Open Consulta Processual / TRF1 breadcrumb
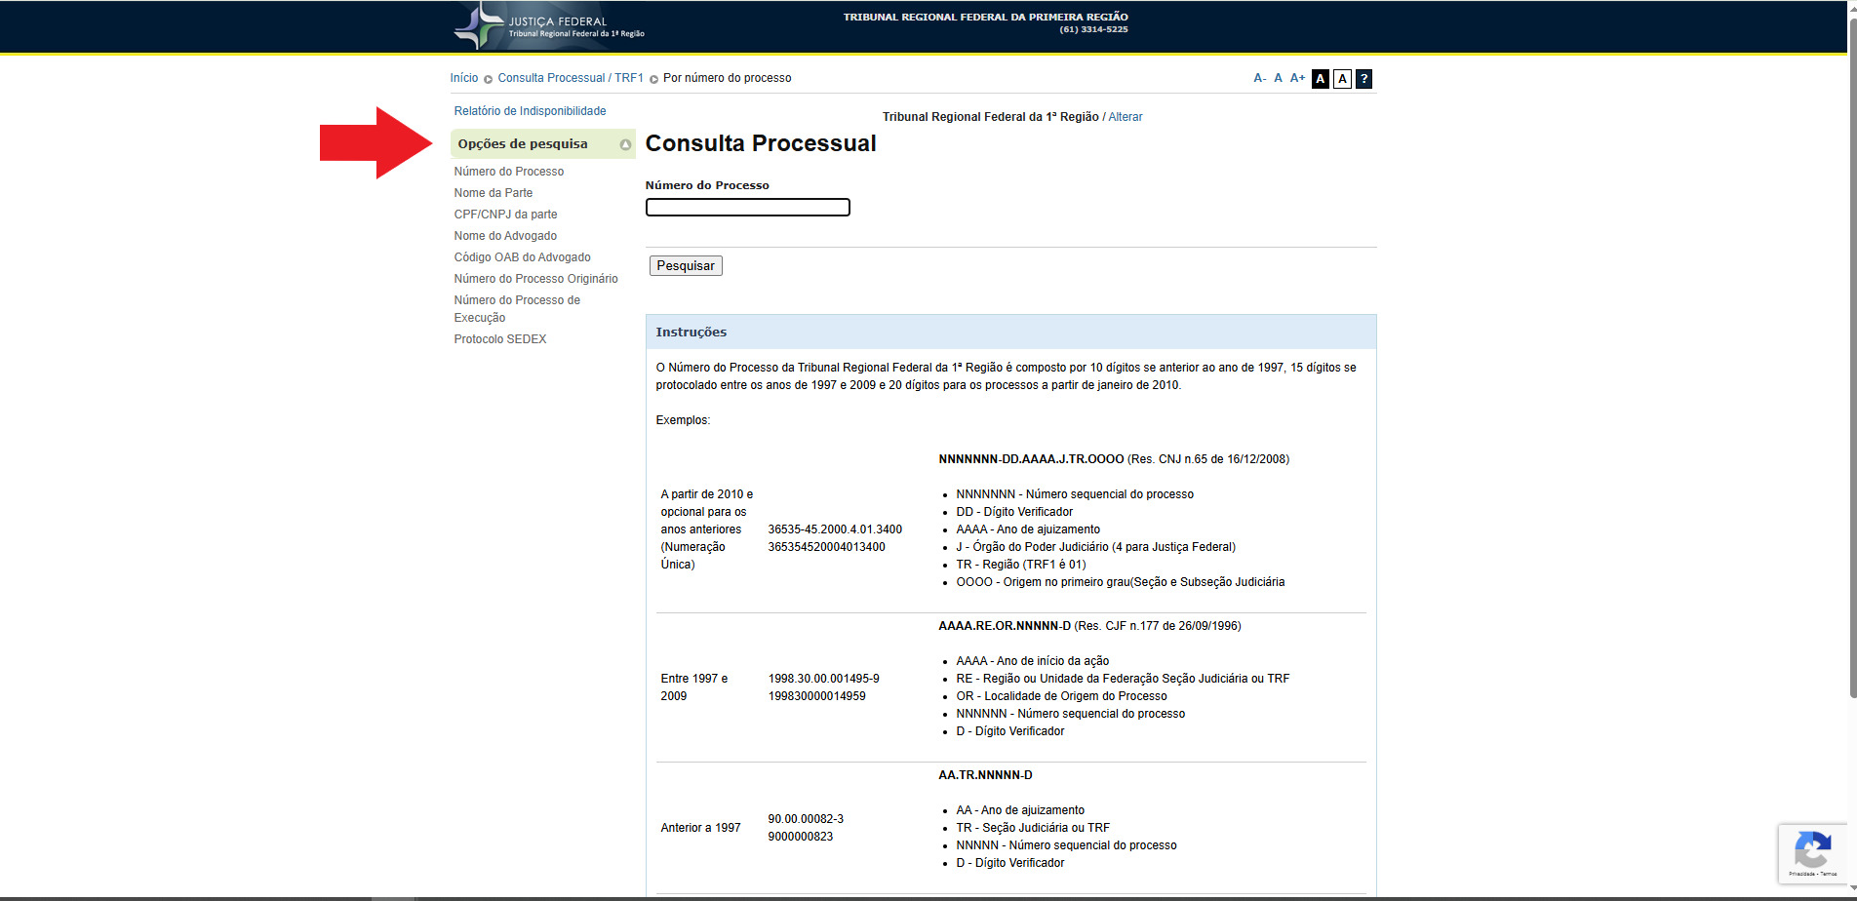 coord(570,78)
